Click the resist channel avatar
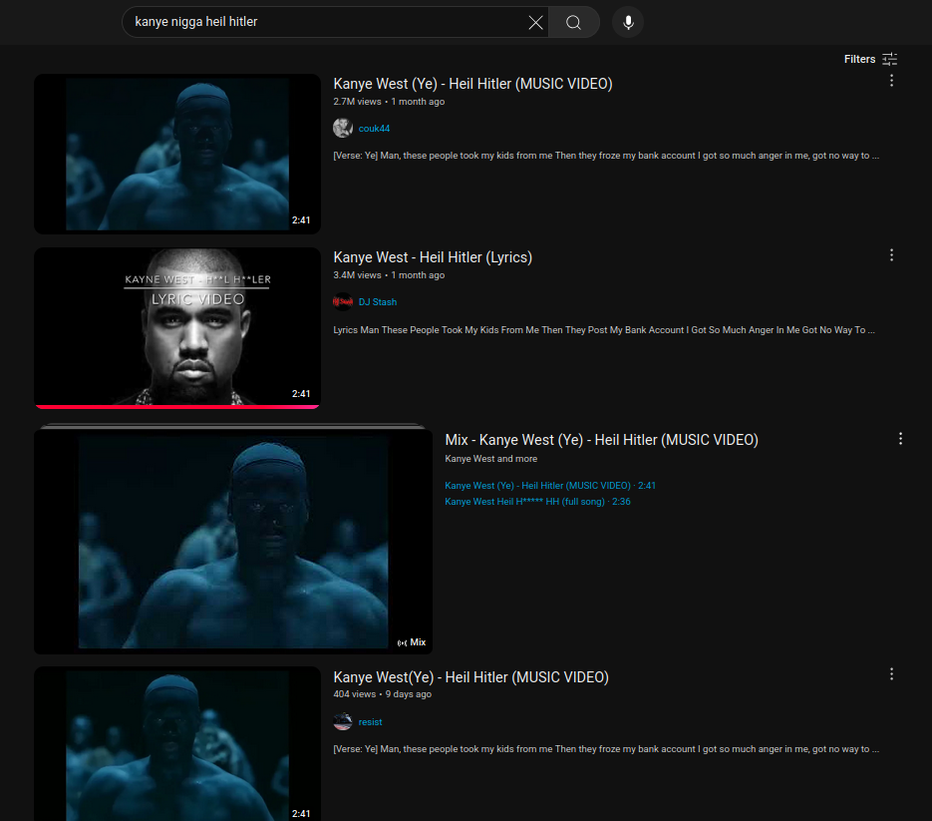 [343, 721]
